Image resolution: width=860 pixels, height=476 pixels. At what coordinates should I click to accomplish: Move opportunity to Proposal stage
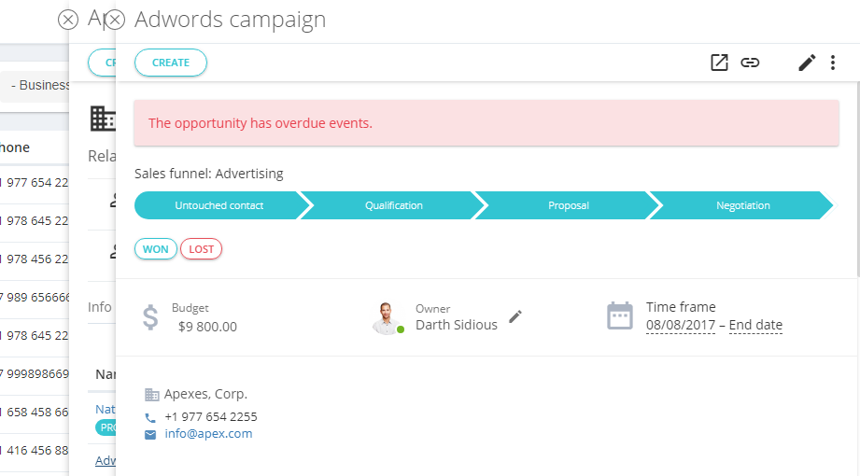569,205
